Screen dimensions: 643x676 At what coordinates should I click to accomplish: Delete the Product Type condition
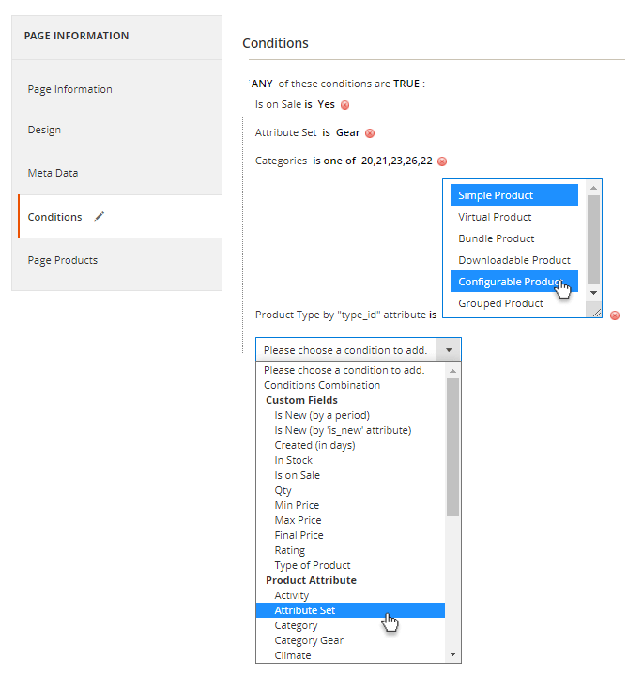point(615,315)
